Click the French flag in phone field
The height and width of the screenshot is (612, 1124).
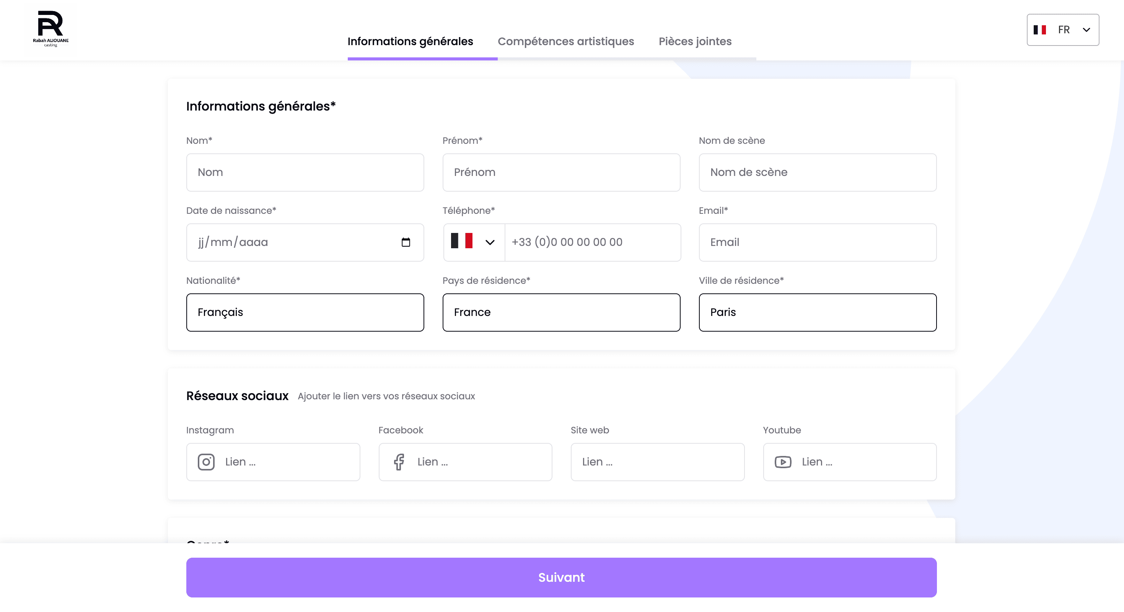[462, 241]
